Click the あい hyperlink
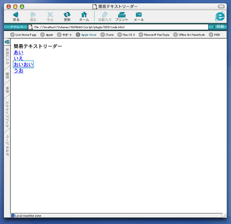The image size is (231, 224). 19,52
